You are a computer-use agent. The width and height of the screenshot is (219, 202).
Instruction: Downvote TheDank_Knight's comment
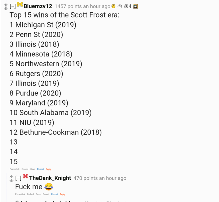click(x=11, y=180)
